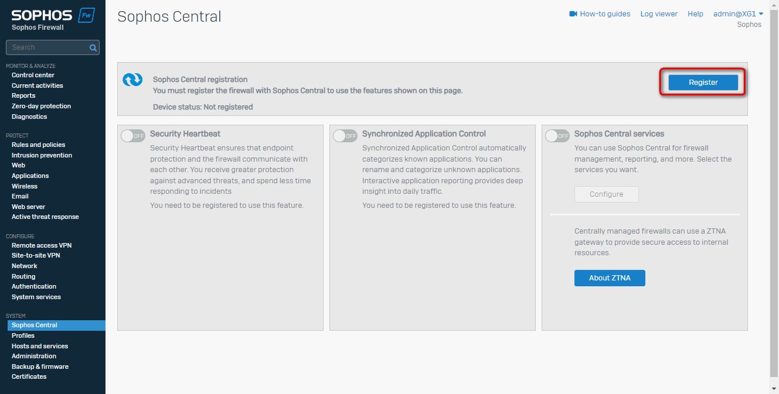Viewport: 779px width, 394px height.
Task: Open Control center in sidebar
Action: click(x=33, y=75)
